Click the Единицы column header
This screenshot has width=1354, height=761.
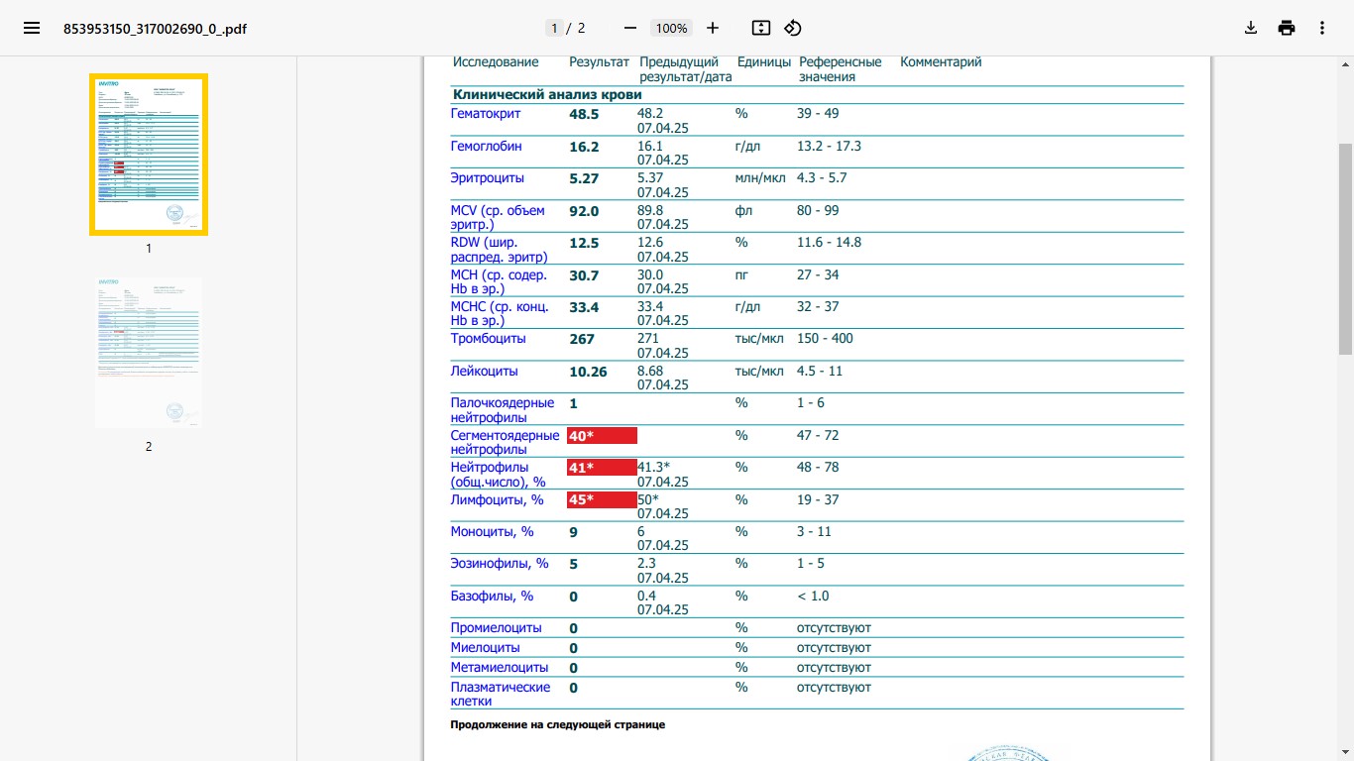(x=764, y=62)
